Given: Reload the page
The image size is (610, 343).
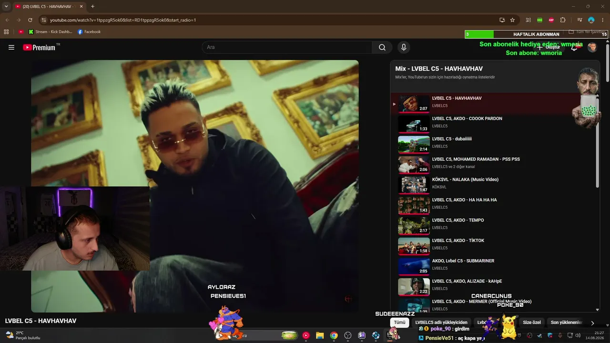Looking at the screenshot, I should [x=30, y=20].
